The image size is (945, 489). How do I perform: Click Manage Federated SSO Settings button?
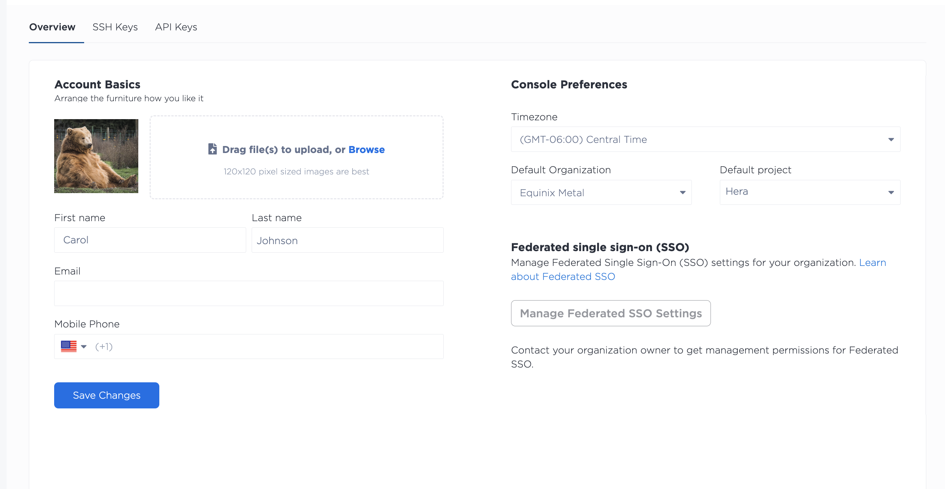(611, 313)
